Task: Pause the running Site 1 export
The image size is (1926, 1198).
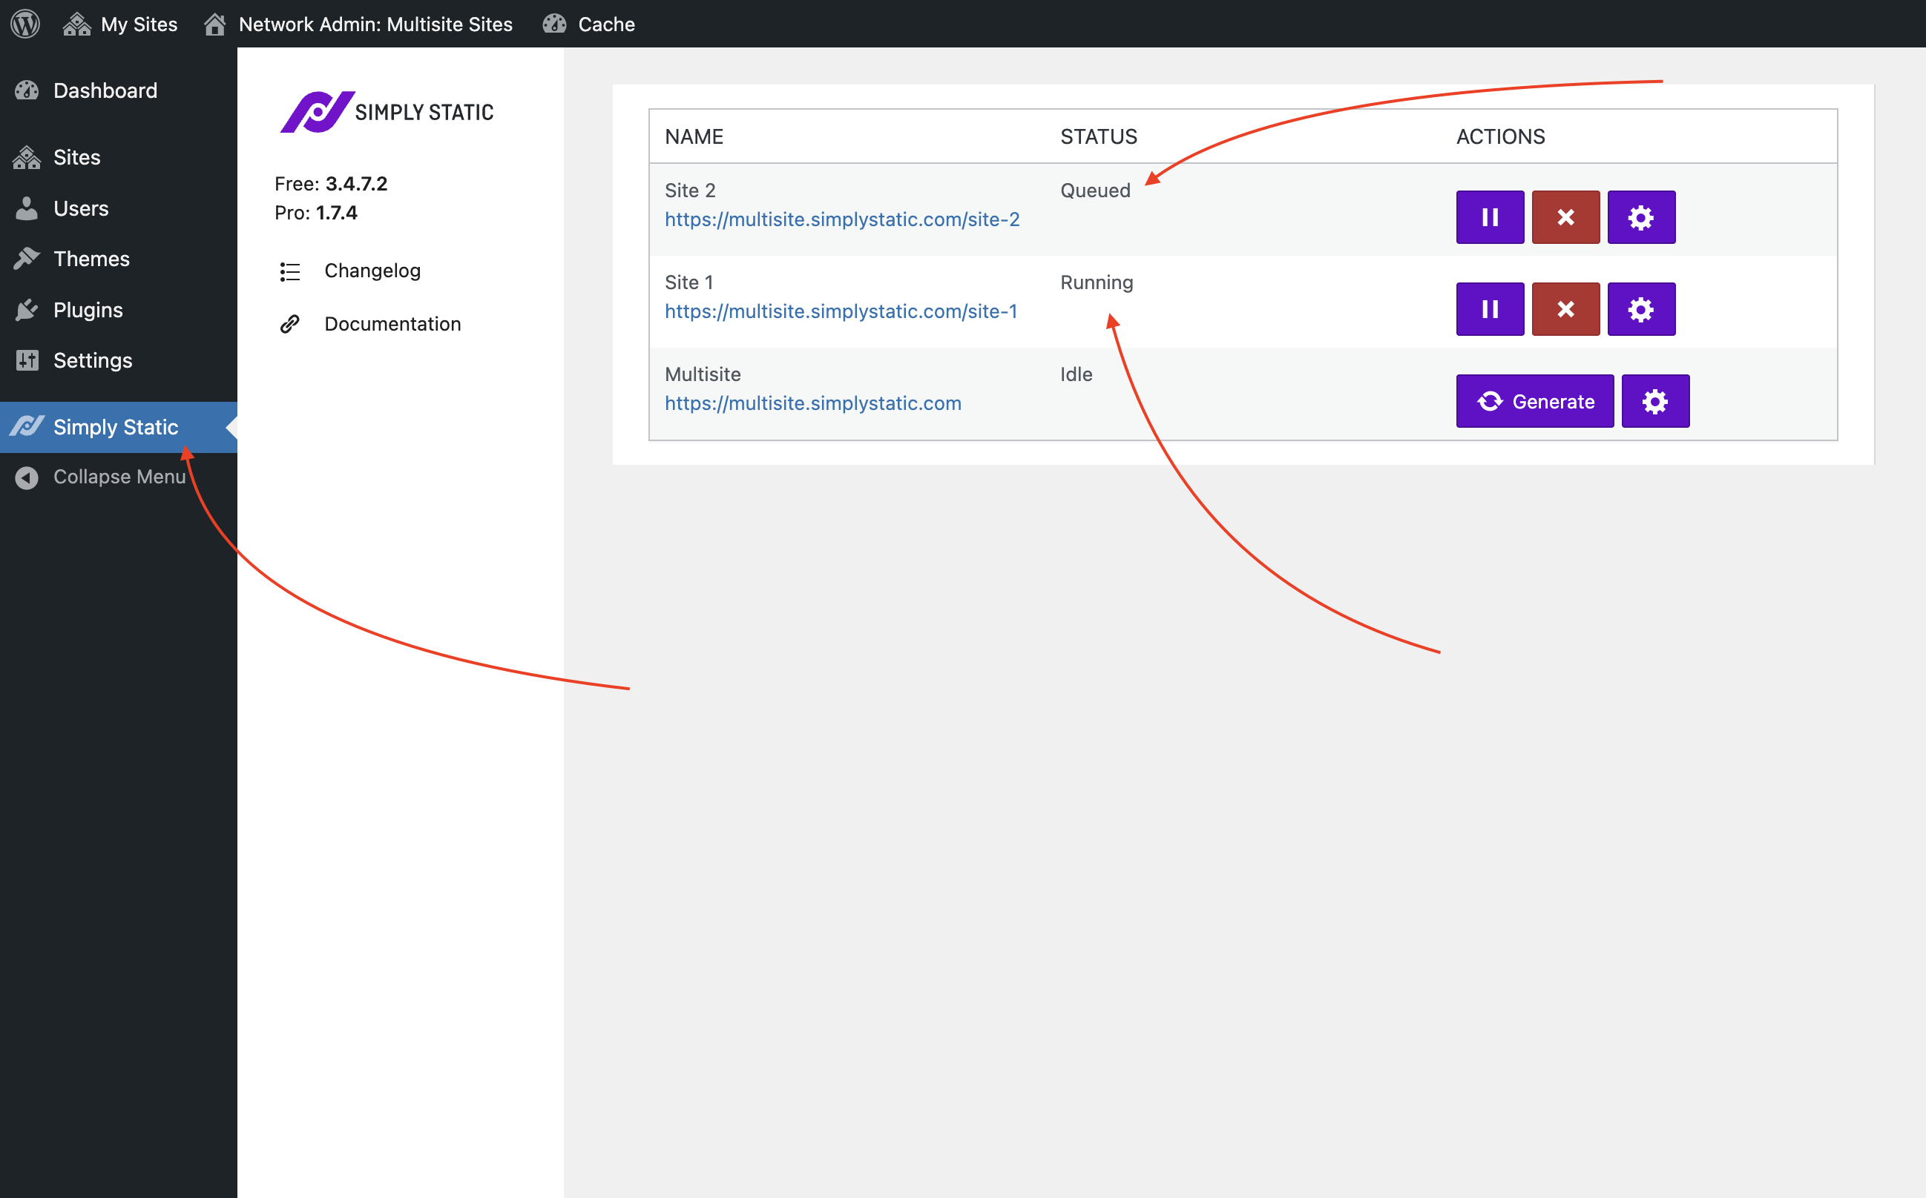Action: 1489,309
